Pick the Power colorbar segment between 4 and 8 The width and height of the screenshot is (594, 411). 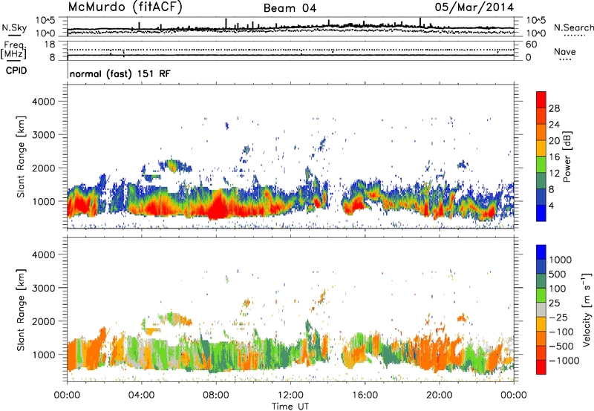coord(541,197)
